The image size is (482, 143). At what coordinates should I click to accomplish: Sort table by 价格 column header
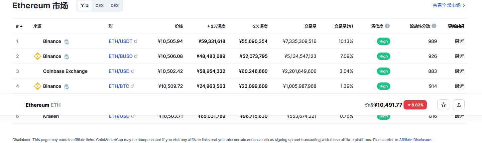pyautogui.click(x=179, y=26)
